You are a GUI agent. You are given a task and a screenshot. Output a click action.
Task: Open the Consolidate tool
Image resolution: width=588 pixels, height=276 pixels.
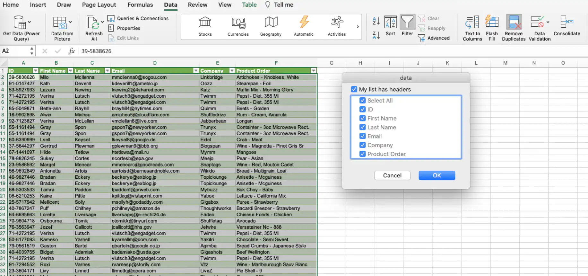point(567,26)
